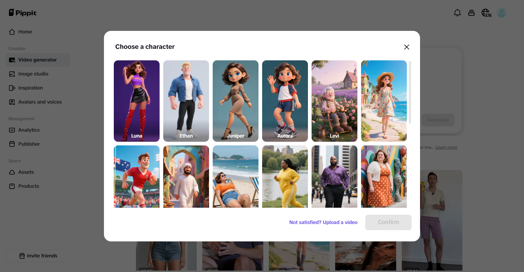
Task: Click the Learn more link
Action: [x=446, y=147]
